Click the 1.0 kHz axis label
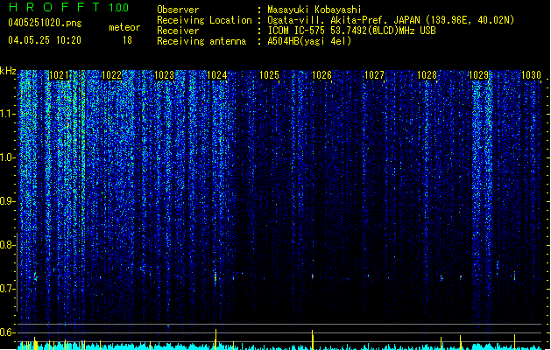Image resolution: width=551 pixels, height=350 pixels. (x=7, y=157)
